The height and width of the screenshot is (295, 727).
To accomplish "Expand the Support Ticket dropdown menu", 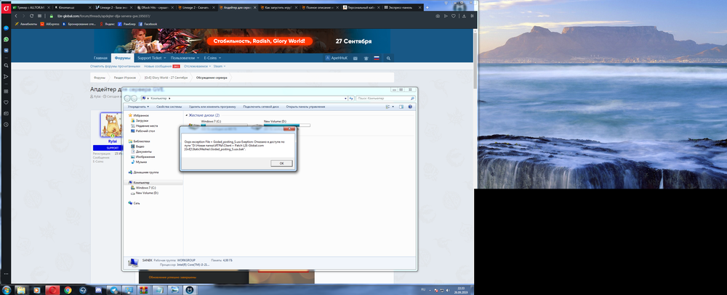I will click(x=151, y=57).
